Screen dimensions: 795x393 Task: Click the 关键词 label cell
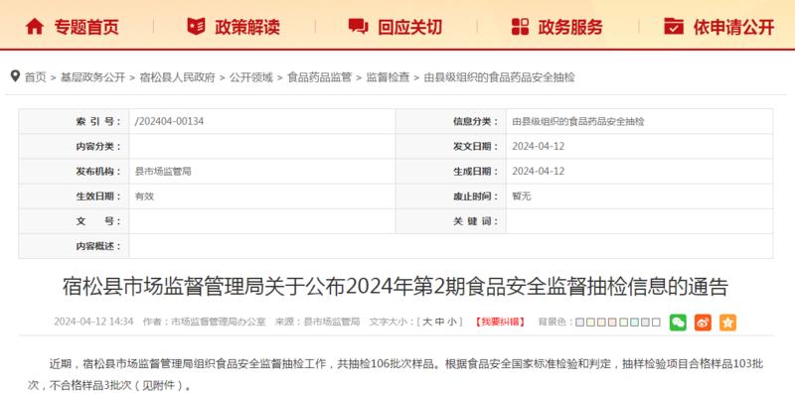[451, 221]
